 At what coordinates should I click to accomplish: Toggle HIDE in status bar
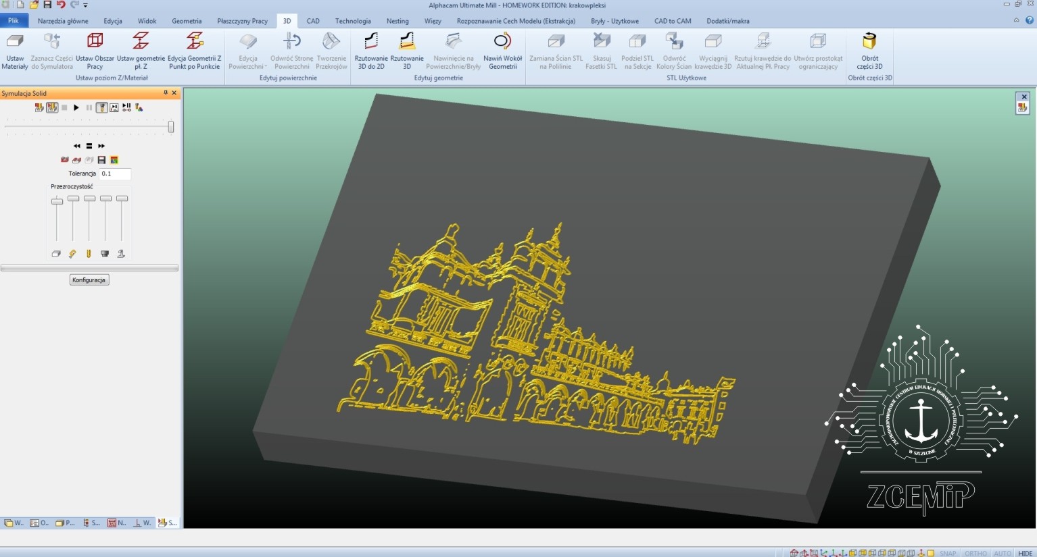(x=1025, y=553)
